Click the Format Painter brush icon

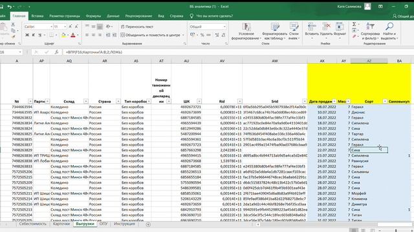click(13, 37)
